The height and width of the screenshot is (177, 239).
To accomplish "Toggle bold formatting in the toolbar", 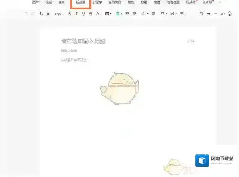I will click(70, 14).
